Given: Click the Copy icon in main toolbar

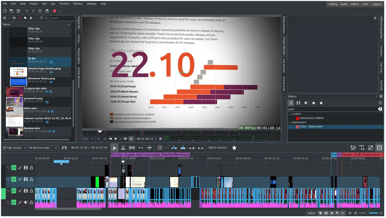Looking at the screenshot, I should pos(40,11).
